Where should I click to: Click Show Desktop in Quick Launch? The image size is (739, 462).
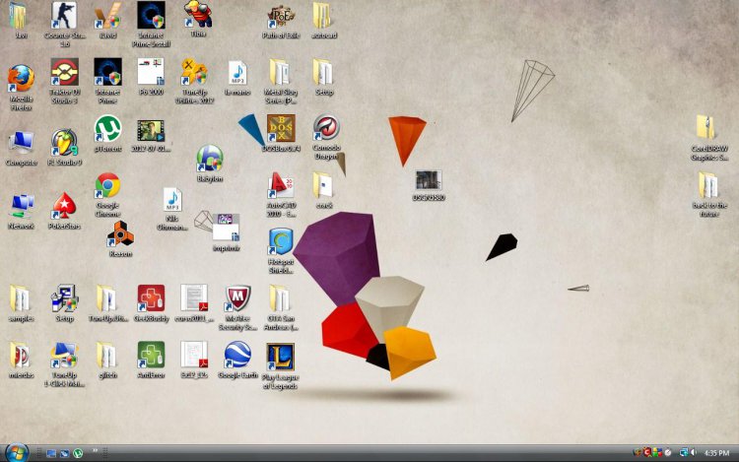tap(51, 453)
